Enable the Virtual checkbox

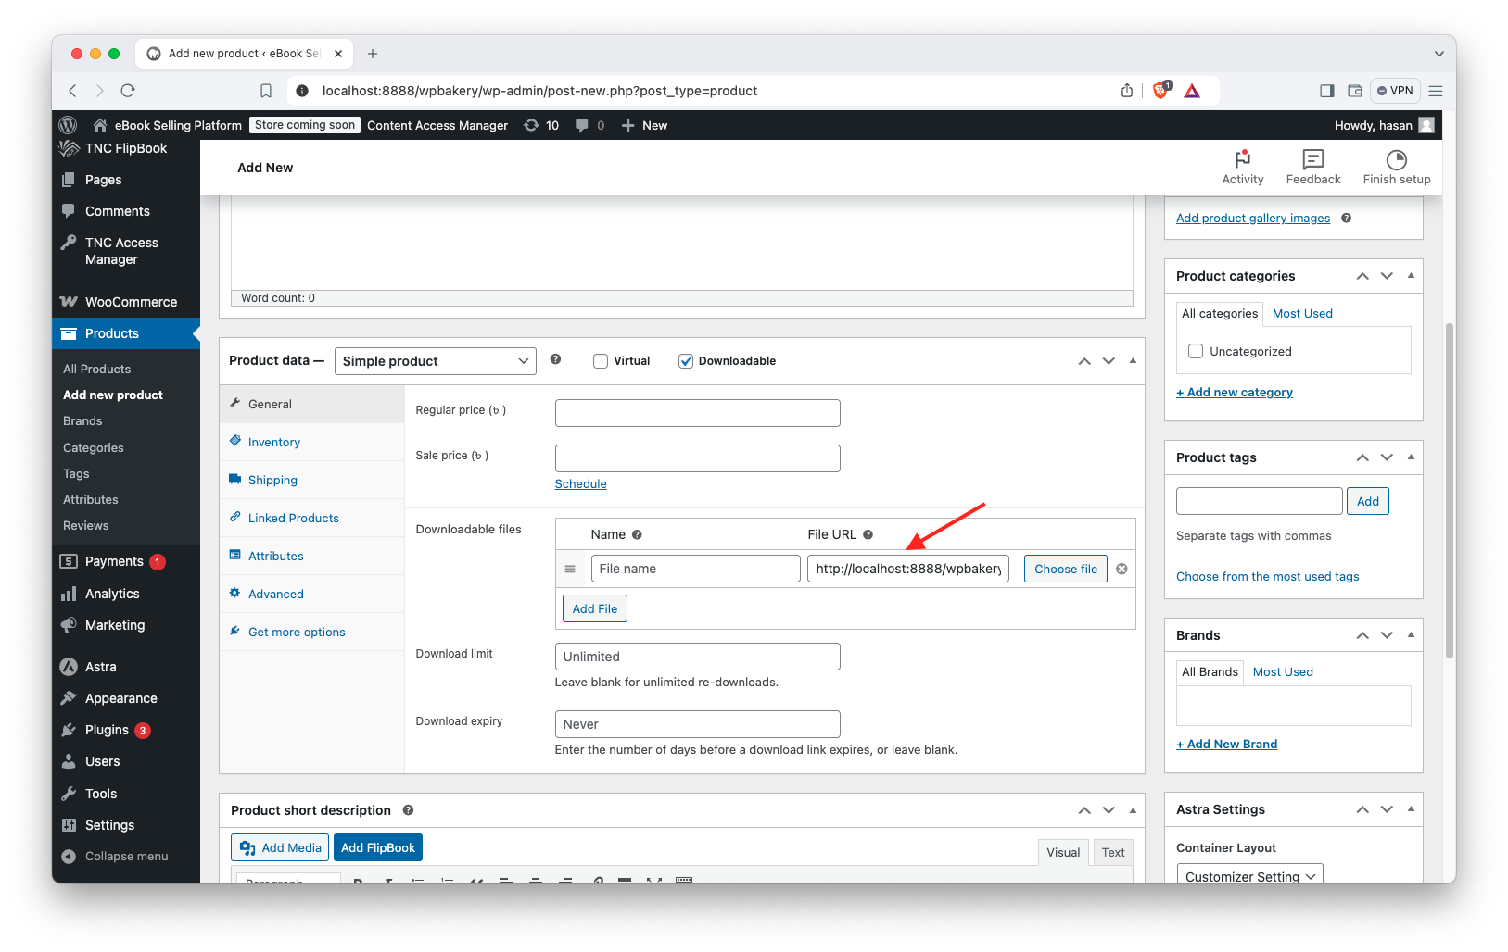tap(601, 361)
